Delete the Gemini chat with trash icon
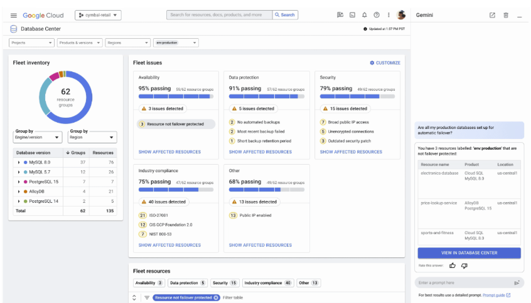This screenshot has height=303, width=531. [x=506, y=15]
